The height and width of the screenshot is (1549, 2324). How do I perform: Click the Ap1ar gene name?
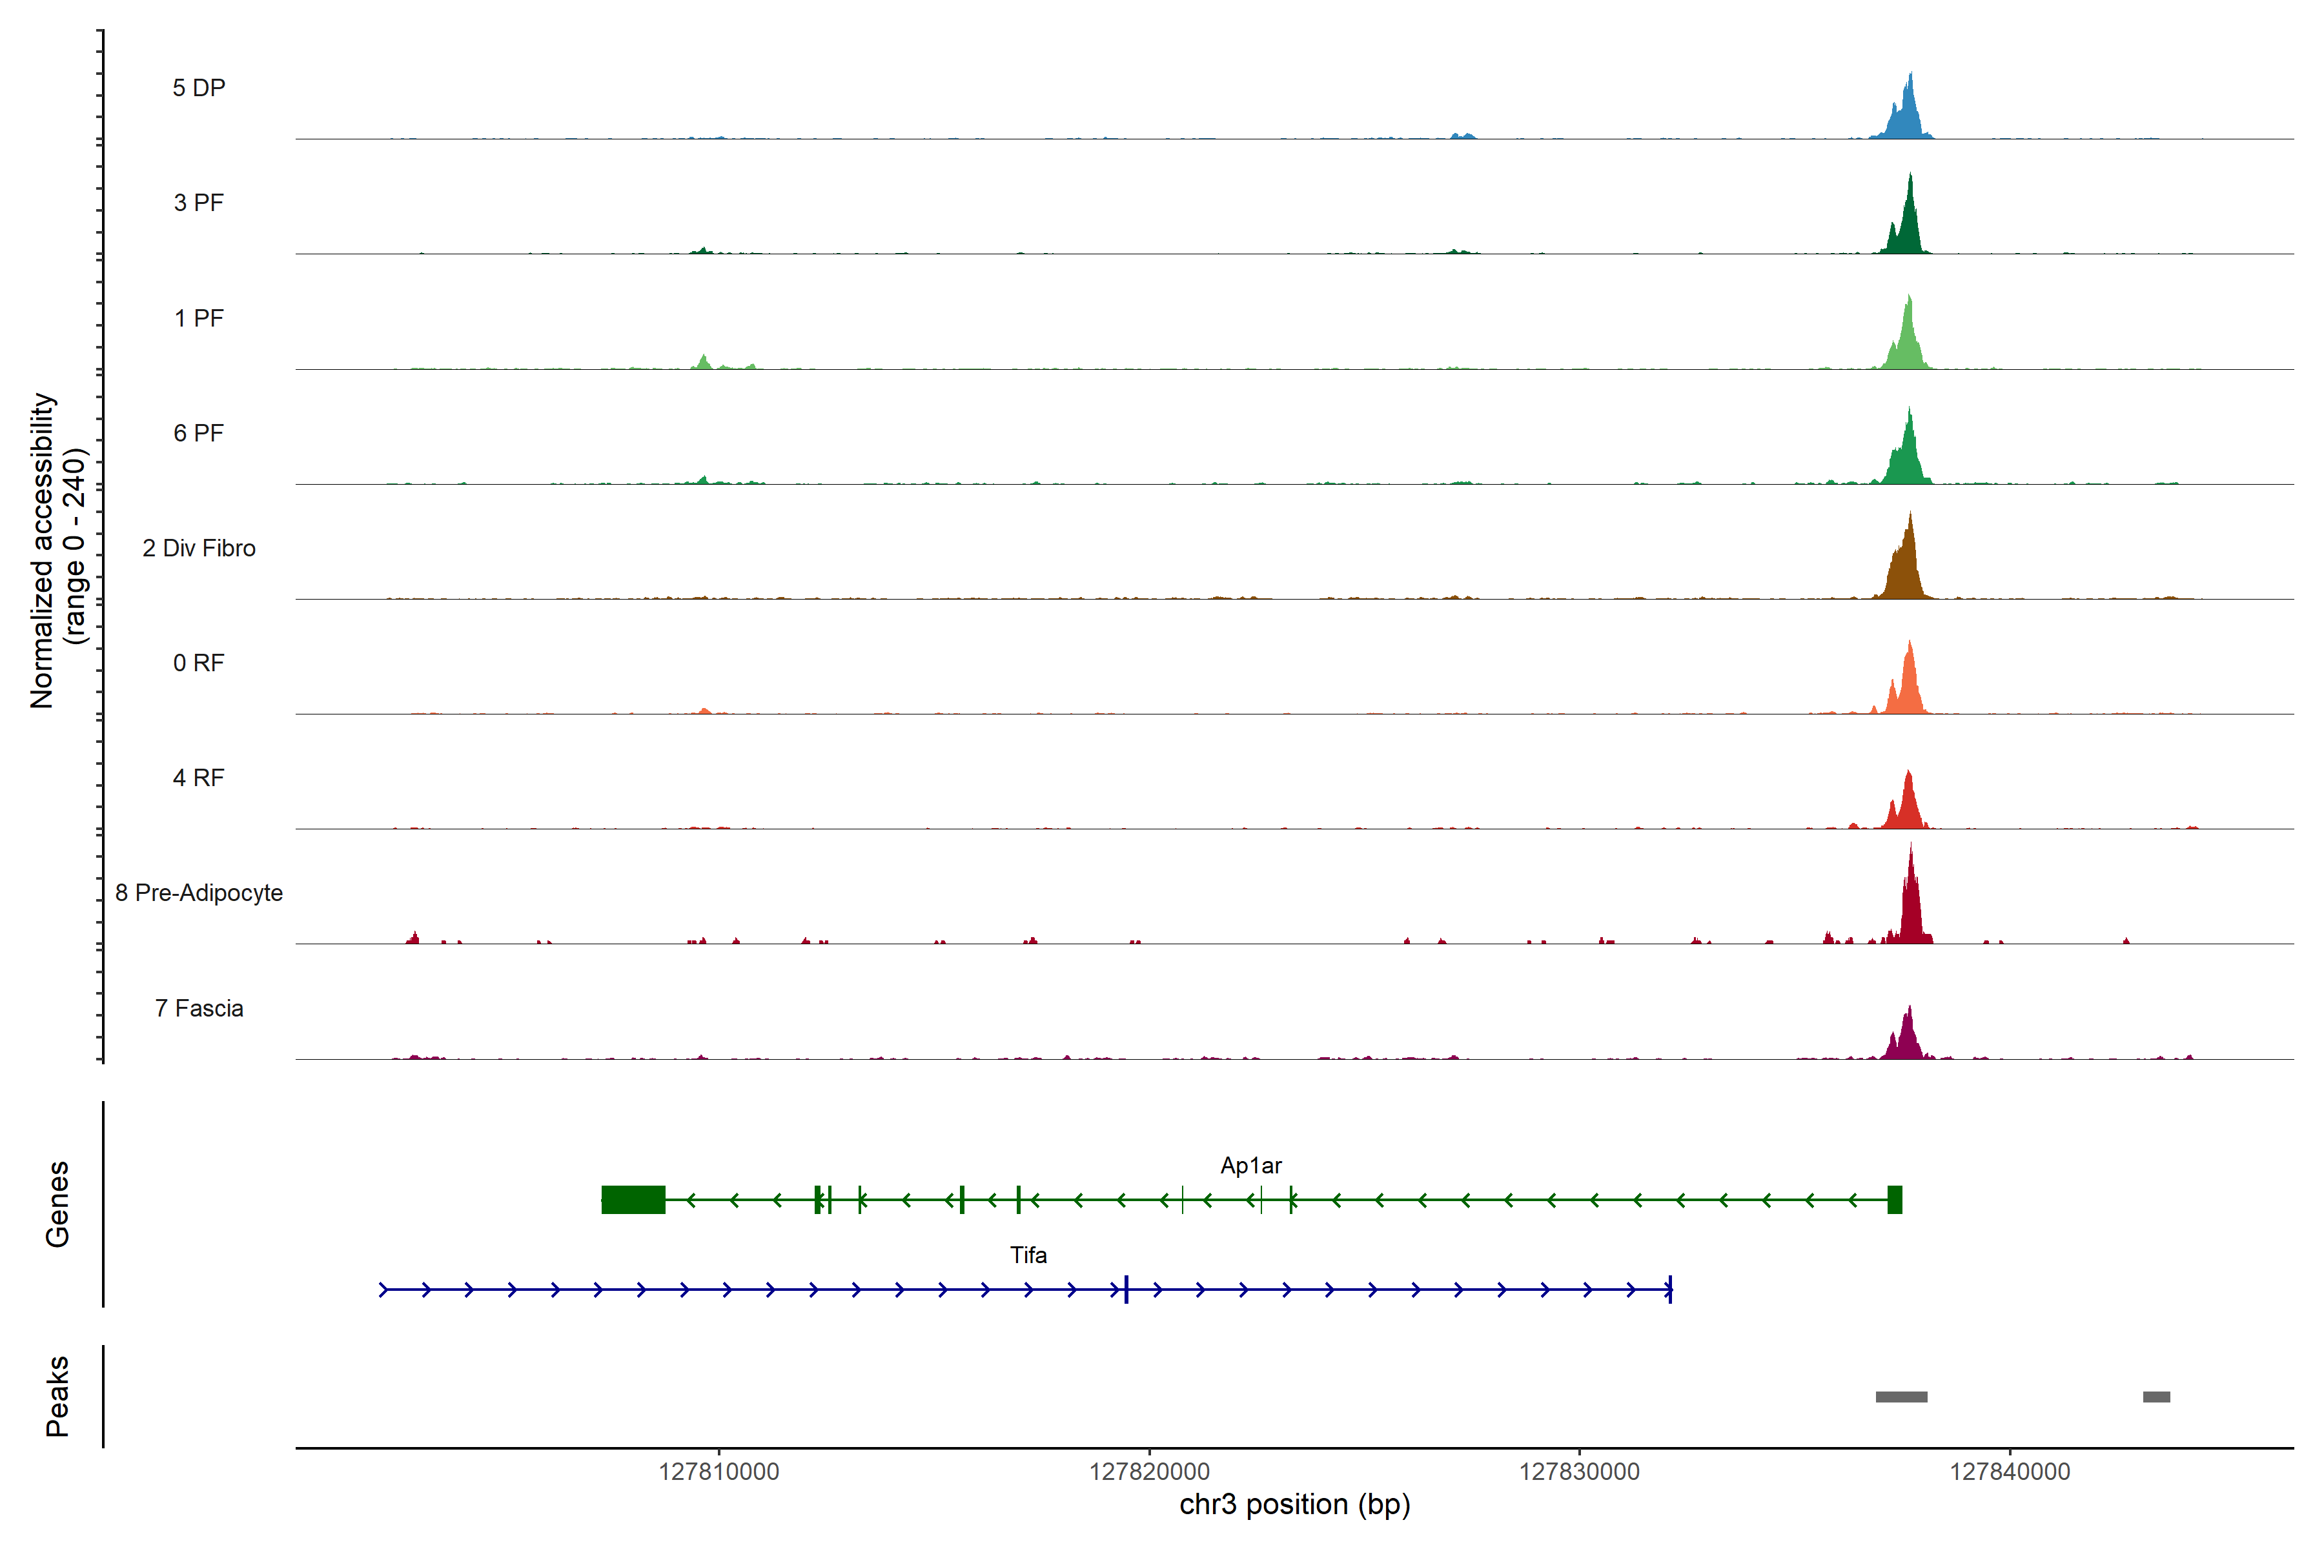(1251, 1166)
